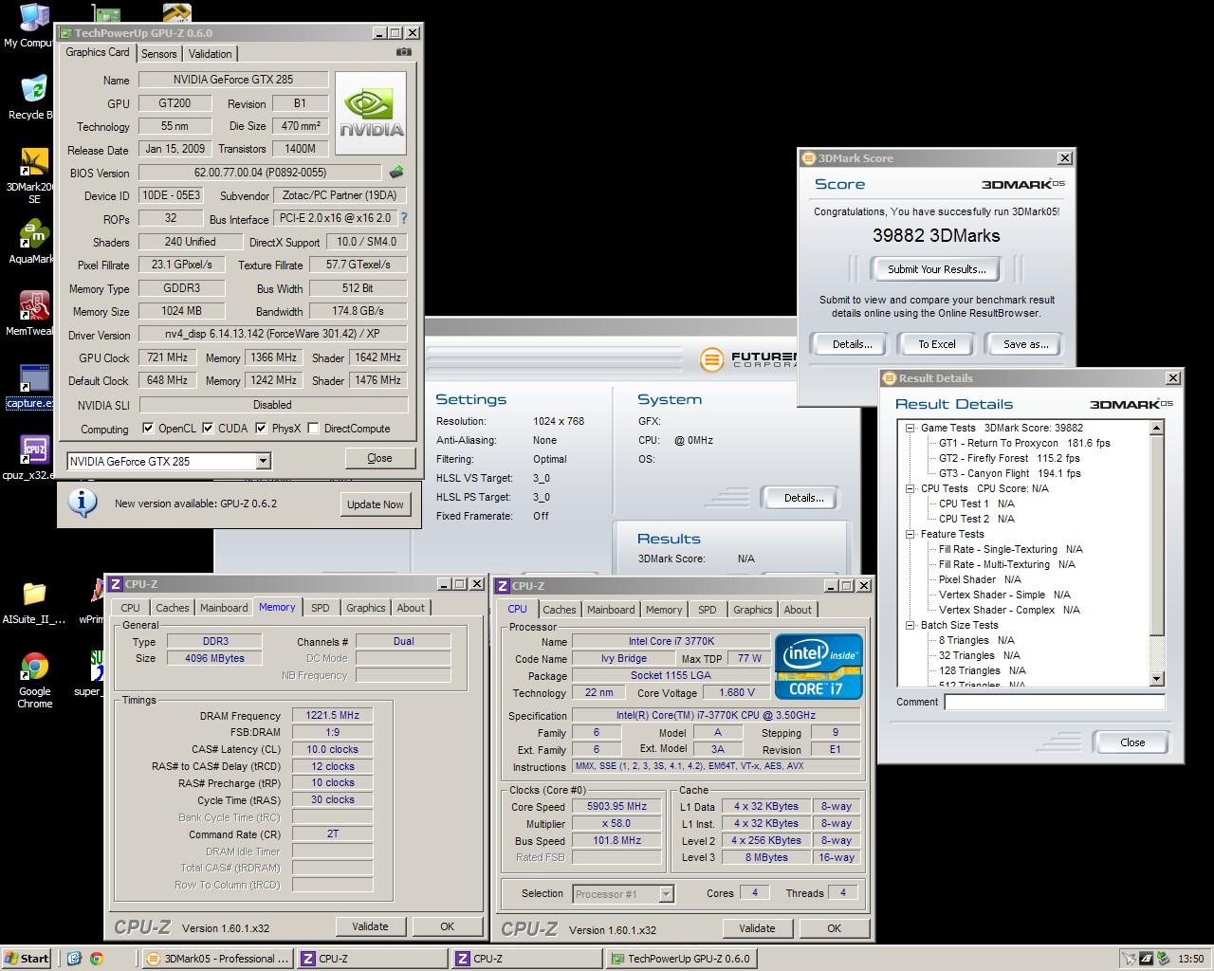Click the GPU-Z title bar app icon
Viewport: 1214px width, 971px height.
click(66, 32)
